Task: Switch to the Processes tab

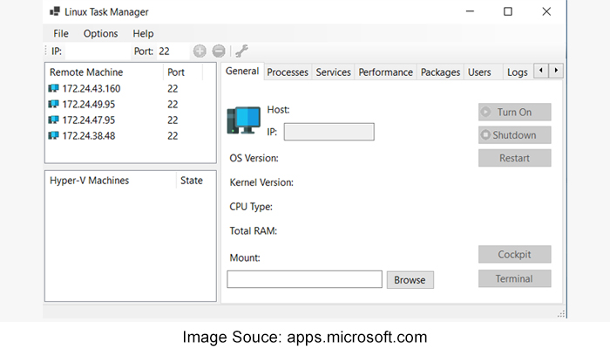Action: point(288,72)
